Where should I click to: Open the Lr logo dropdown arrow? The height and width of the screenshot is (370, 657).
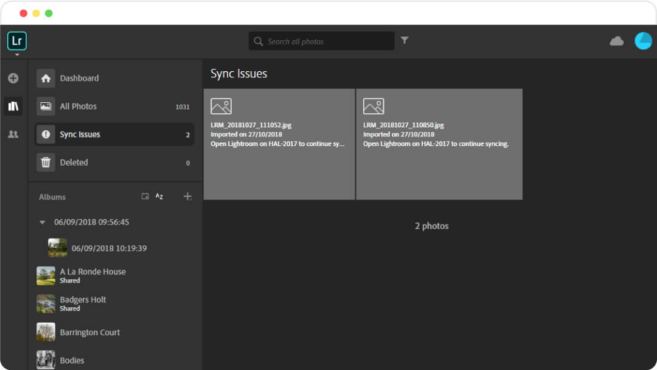click(x=16, y=54)
